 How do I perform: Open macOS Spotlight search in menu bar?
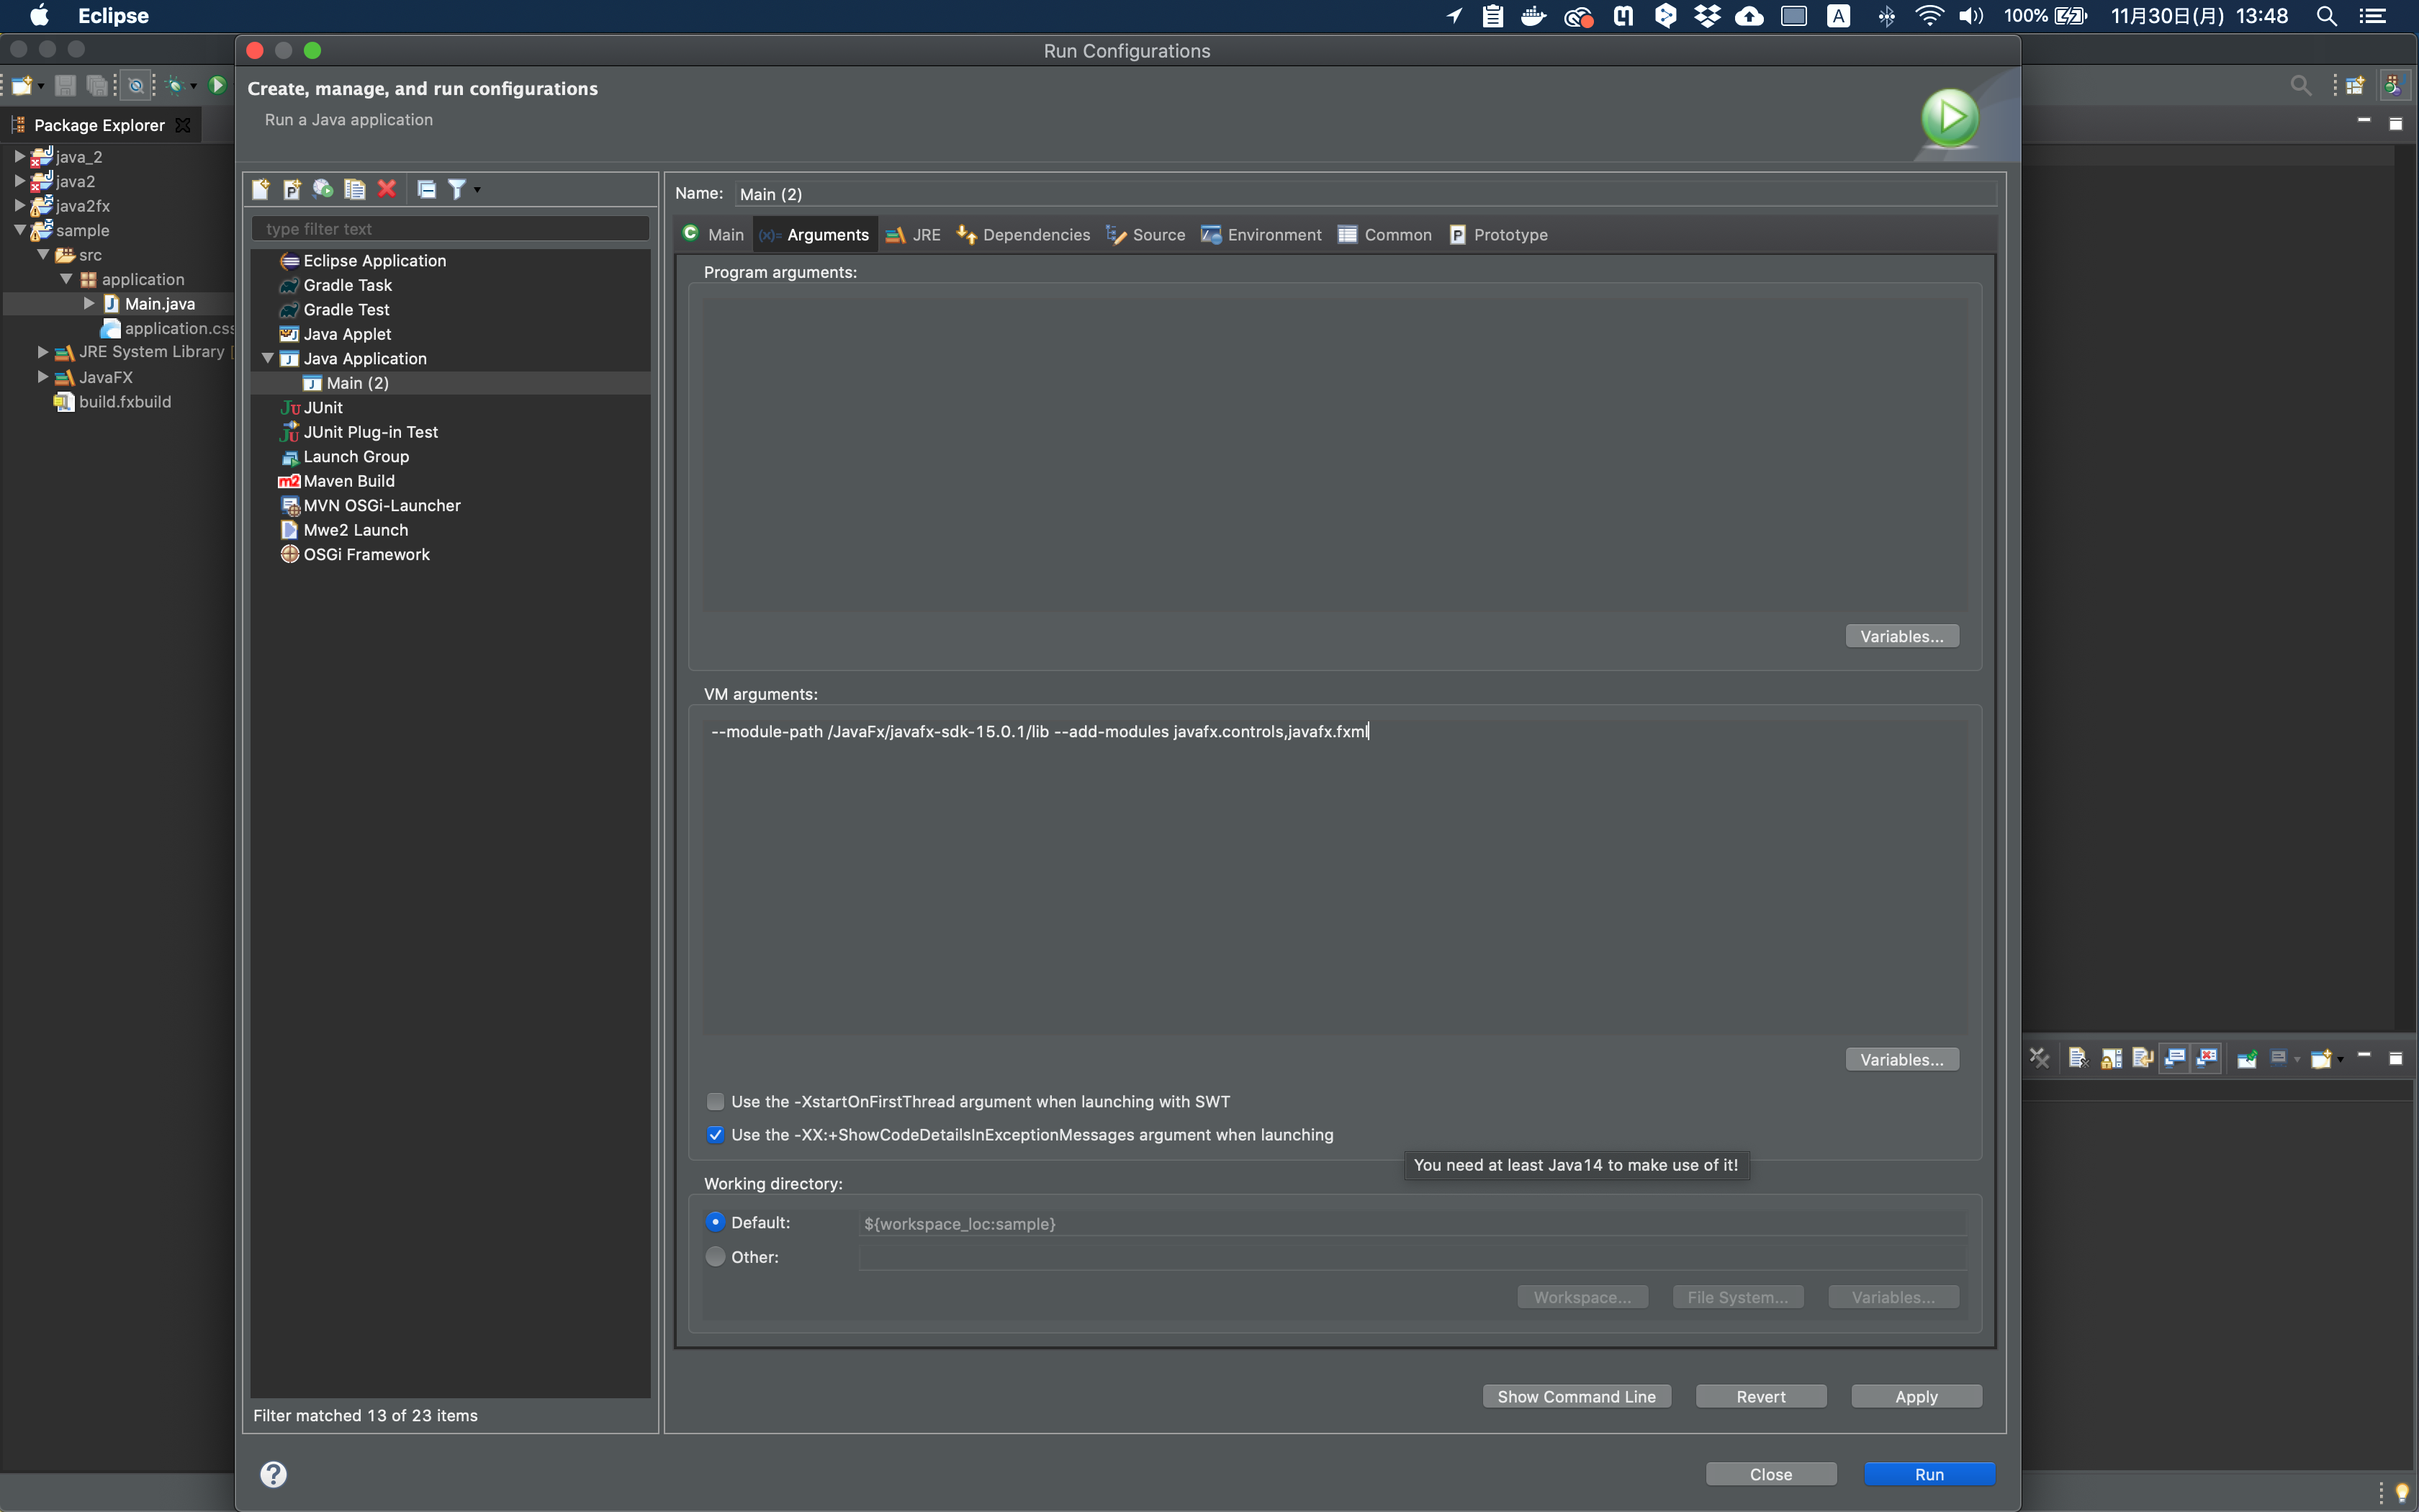(2326, 16)
